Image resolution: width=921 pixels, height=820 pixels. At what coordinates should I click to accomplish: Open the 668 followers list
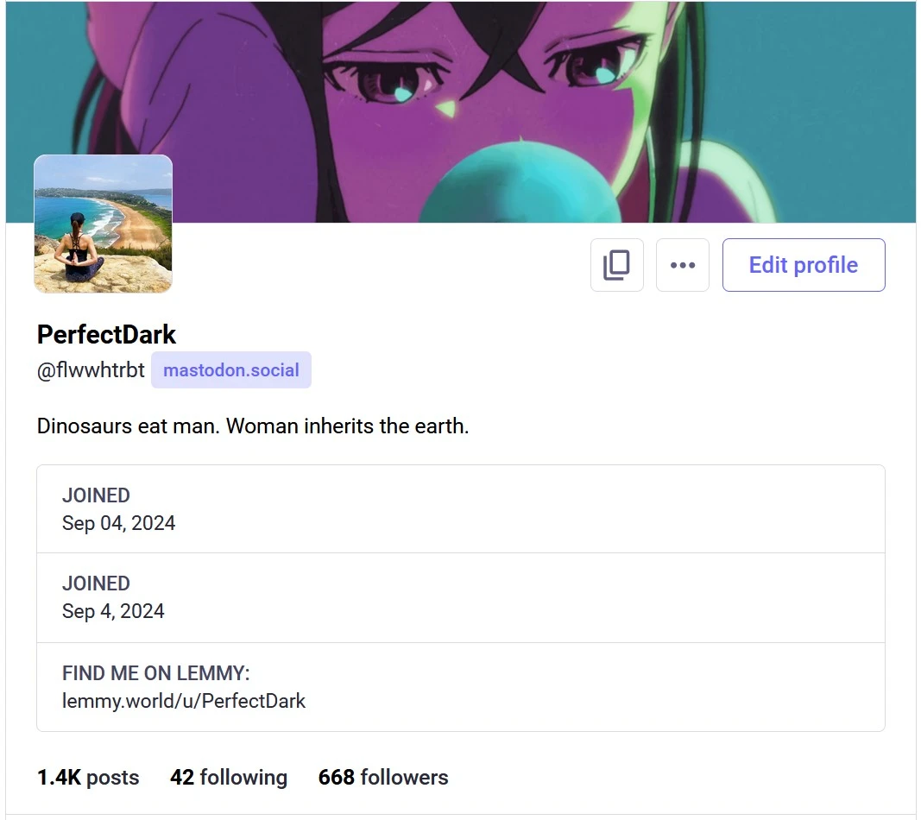(383, 777)
